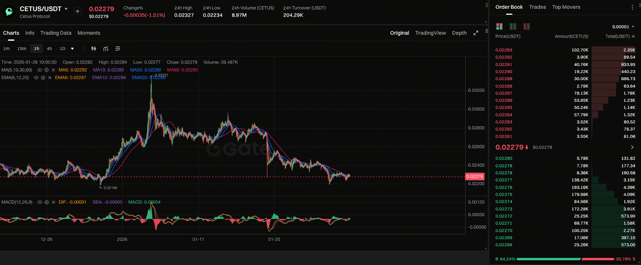Open the candlestick chart type selector
The width and height of the screenshot is (641, 265).
click(93, 49)
